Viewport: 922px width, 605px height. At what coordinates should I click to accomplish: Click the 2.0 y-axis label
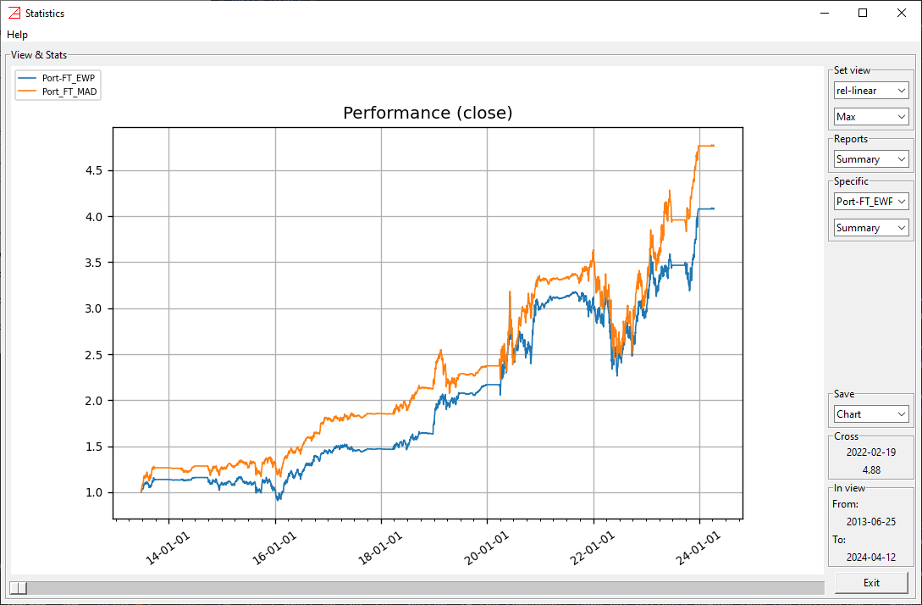tap(94, 401)
